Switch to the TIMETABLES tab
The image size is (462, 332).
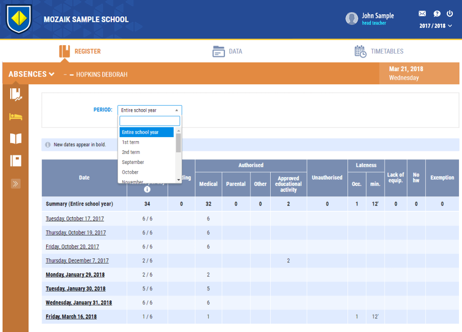pyautogui.click(x=379, y=51)
